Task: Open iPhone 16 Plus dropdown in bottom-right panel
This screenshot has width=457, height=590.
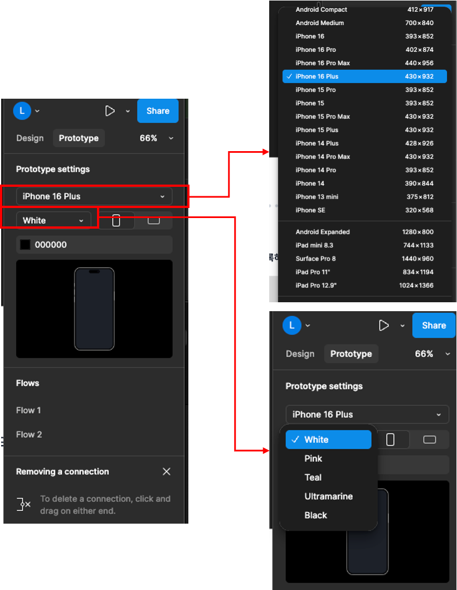Action: [367, 414]
